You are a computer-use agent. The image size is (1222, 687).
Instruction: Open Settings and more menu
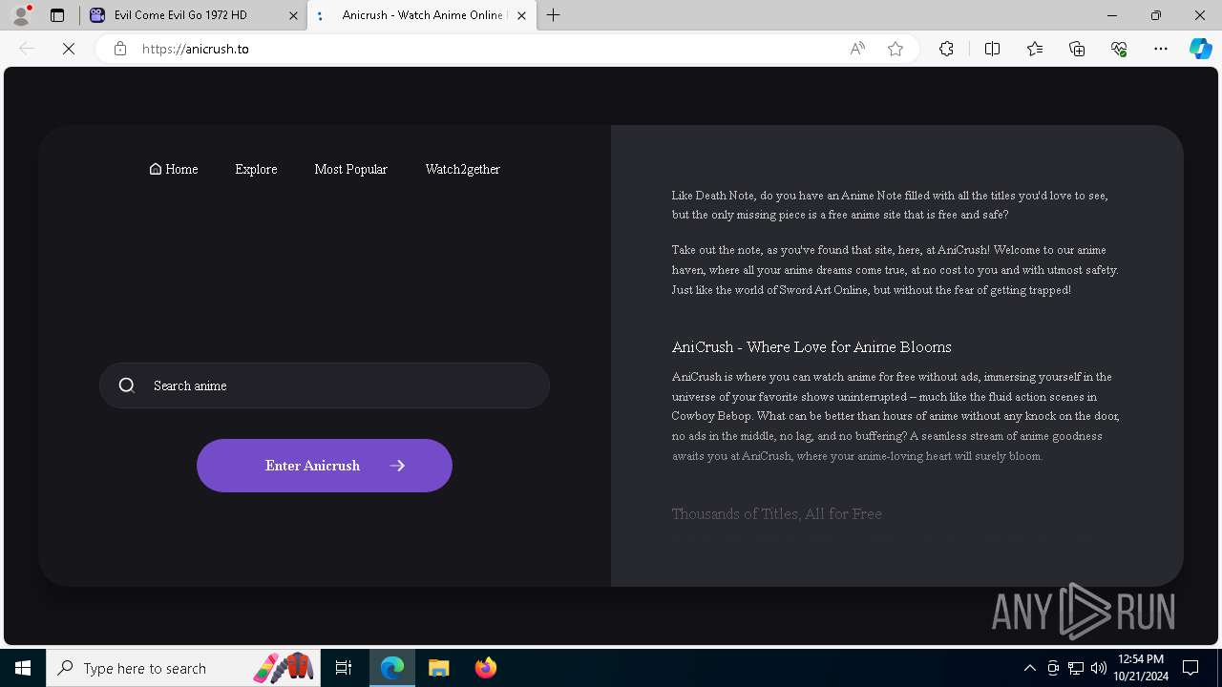[1161, 49]
